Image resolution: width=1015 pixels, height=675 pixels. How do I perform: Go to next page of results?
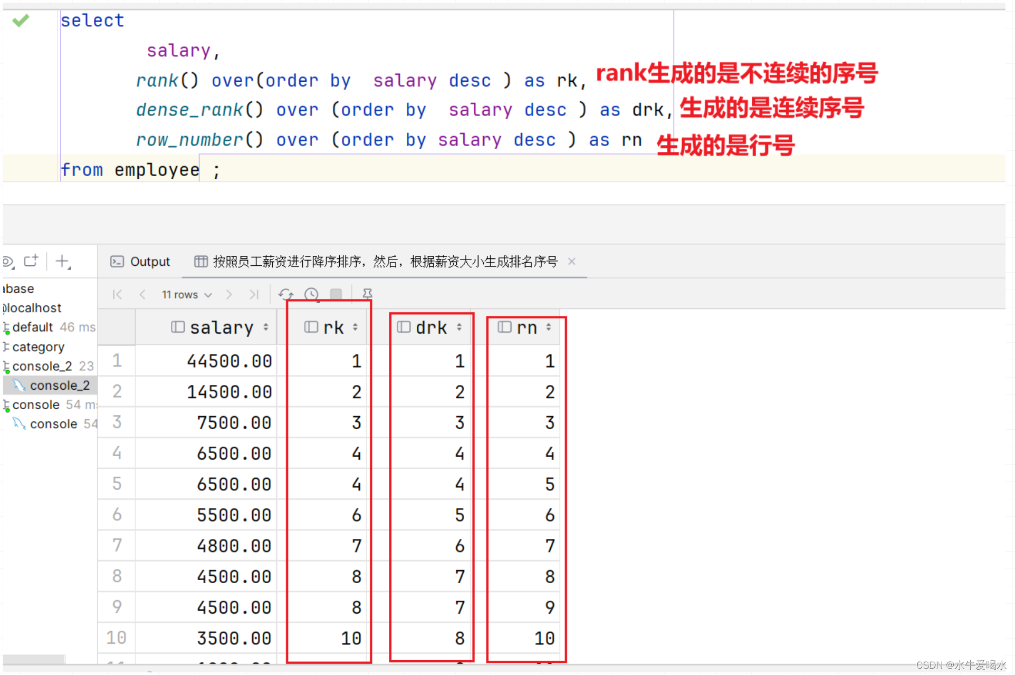click(229, 294)
